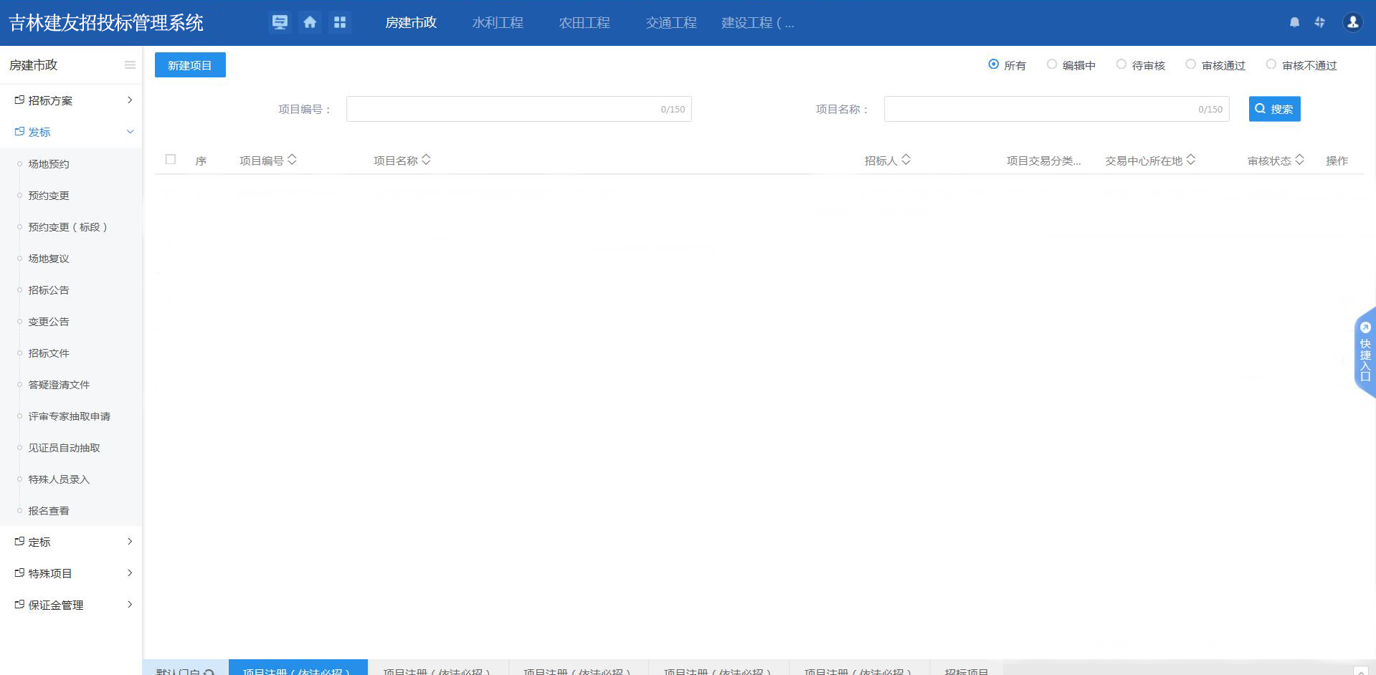
Task: Switch to the 水利工程 top menu
Action: click(498, 23)
